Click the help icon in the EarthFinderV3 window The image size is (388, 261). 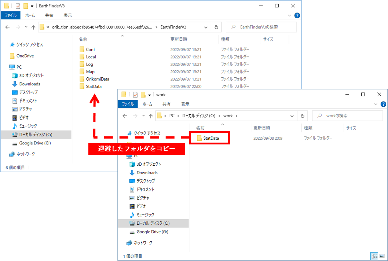coord(297,15)
